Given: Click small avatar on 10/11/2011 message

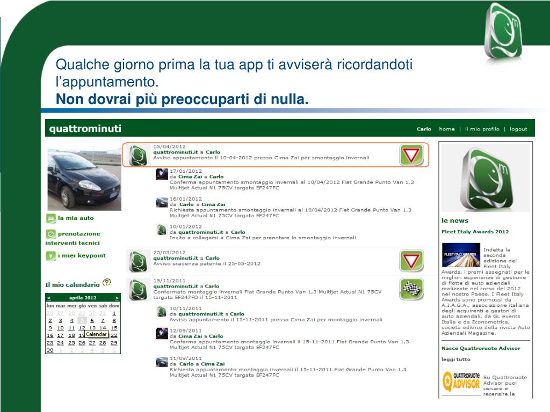Looking at the screenshot, I should click(162, 312).
